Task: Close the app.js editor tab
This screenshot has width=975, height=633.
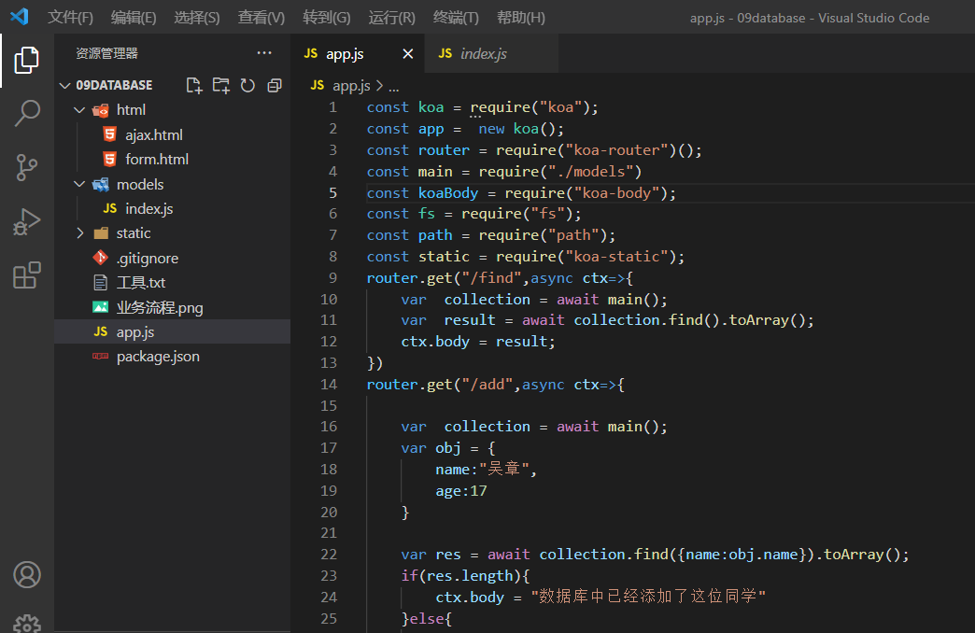Action: [x=408, y=54]
